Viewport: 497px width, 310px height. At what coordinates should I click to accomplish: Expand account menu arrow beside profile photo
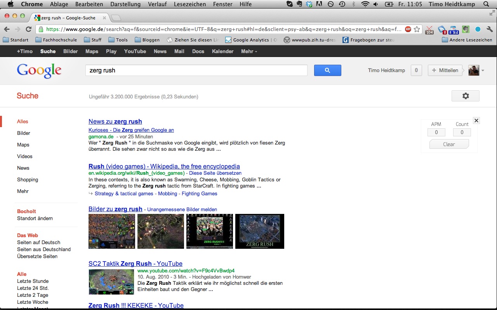tap(483, 71)
